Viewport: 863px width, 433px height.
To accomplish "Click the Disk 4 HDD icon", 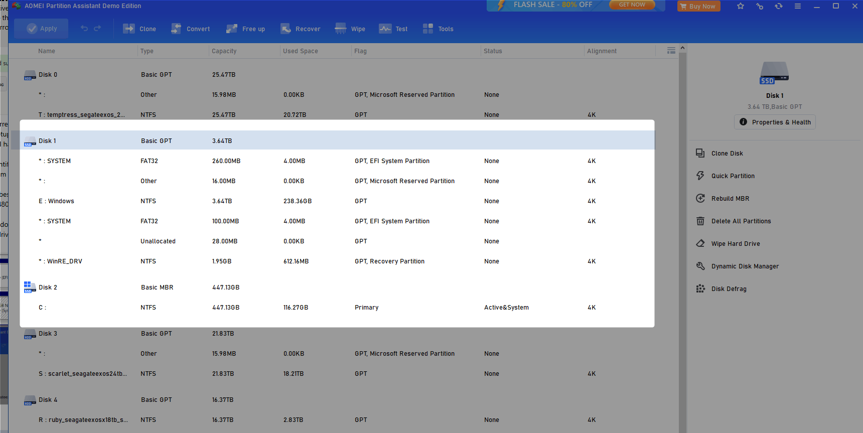I will point(30,400).
